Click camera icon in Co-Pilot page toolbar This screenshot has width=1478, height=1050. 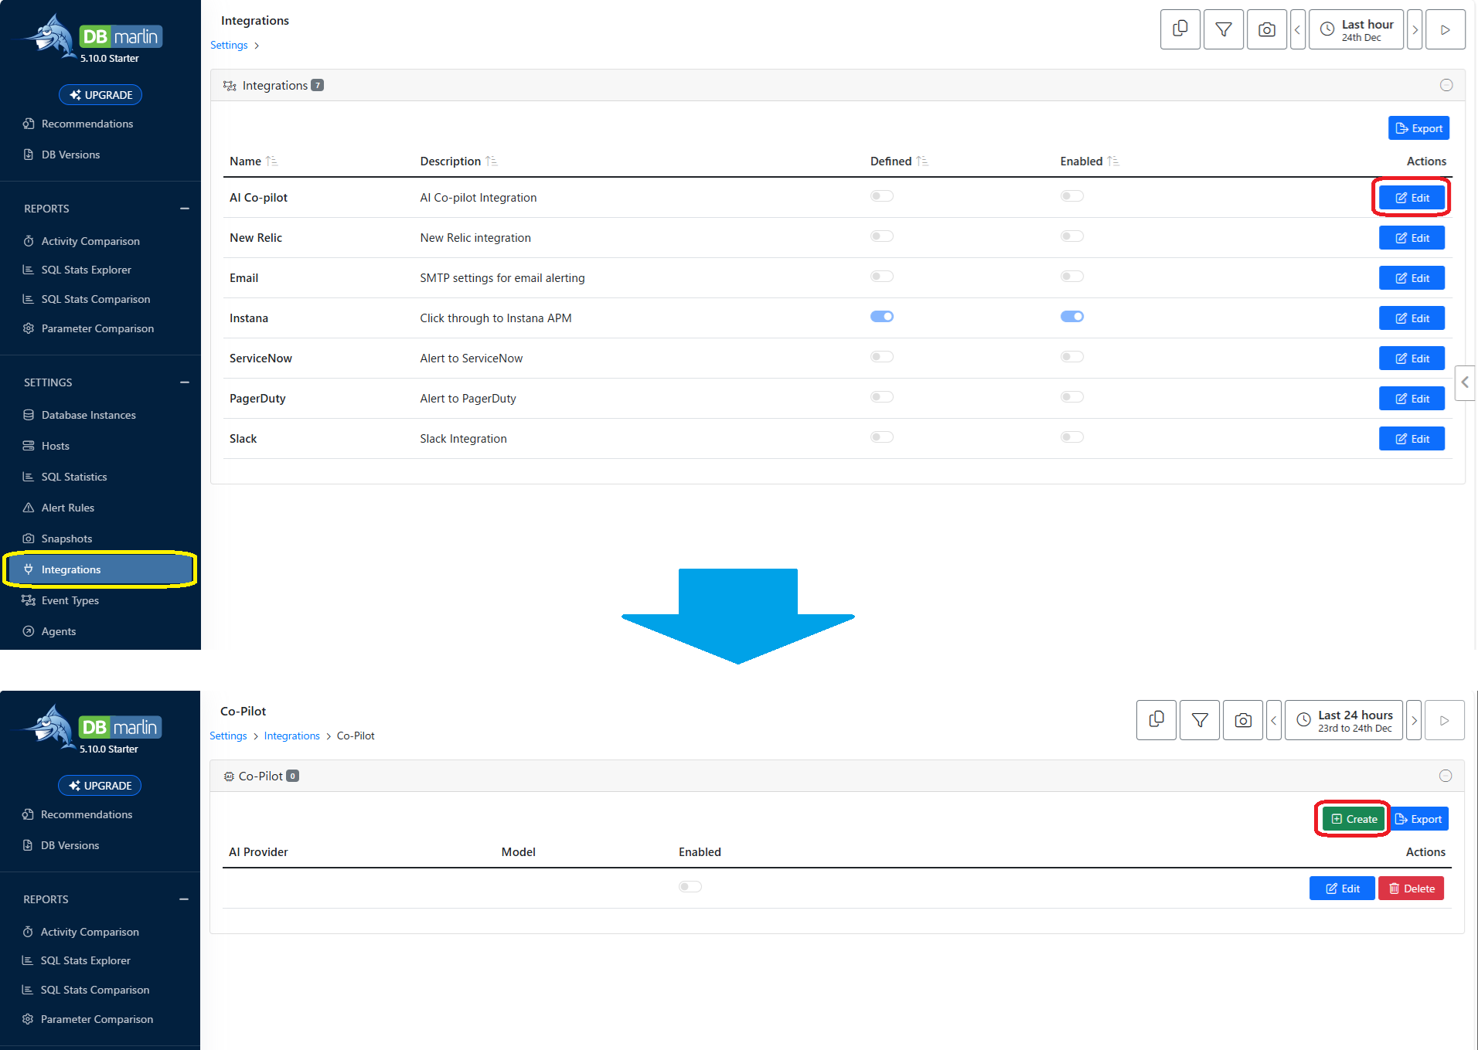1243,720
